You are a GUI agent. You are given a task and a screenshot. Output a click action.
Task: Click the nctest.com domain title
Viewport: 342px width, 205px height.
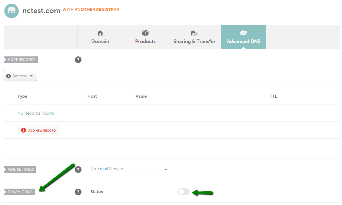click(41, 11)
